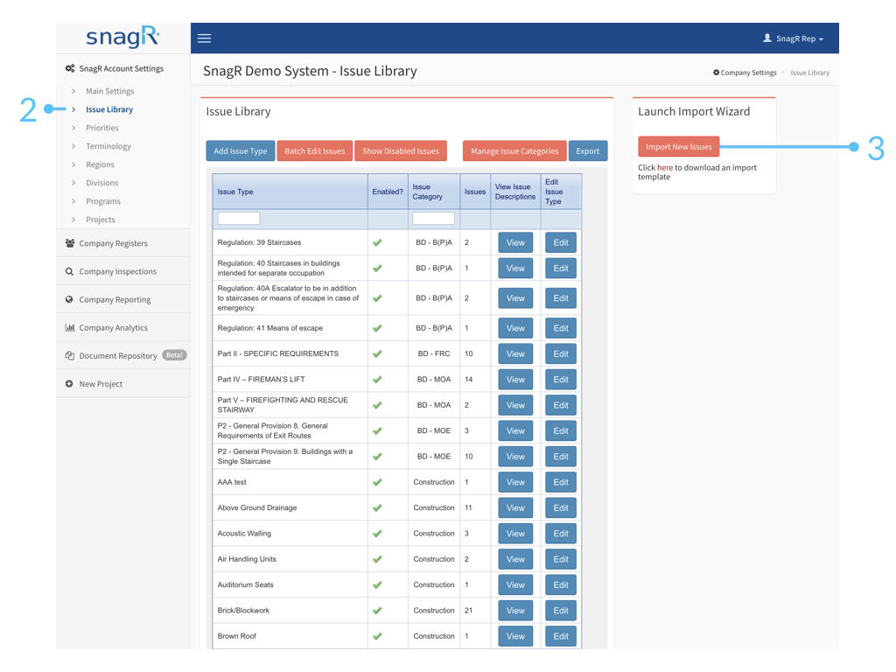Click the Batch Edit Issues button

(x=315, y=150)
